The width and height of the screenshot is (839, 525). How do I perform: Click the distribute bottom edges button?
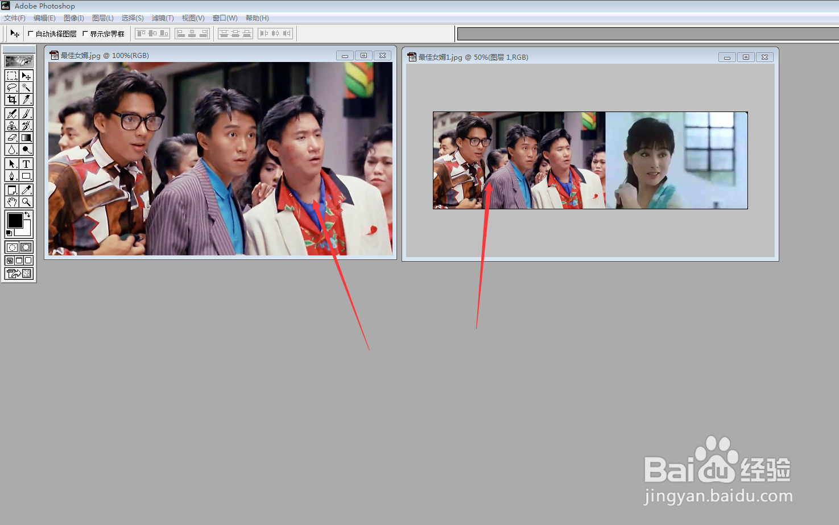247,34
